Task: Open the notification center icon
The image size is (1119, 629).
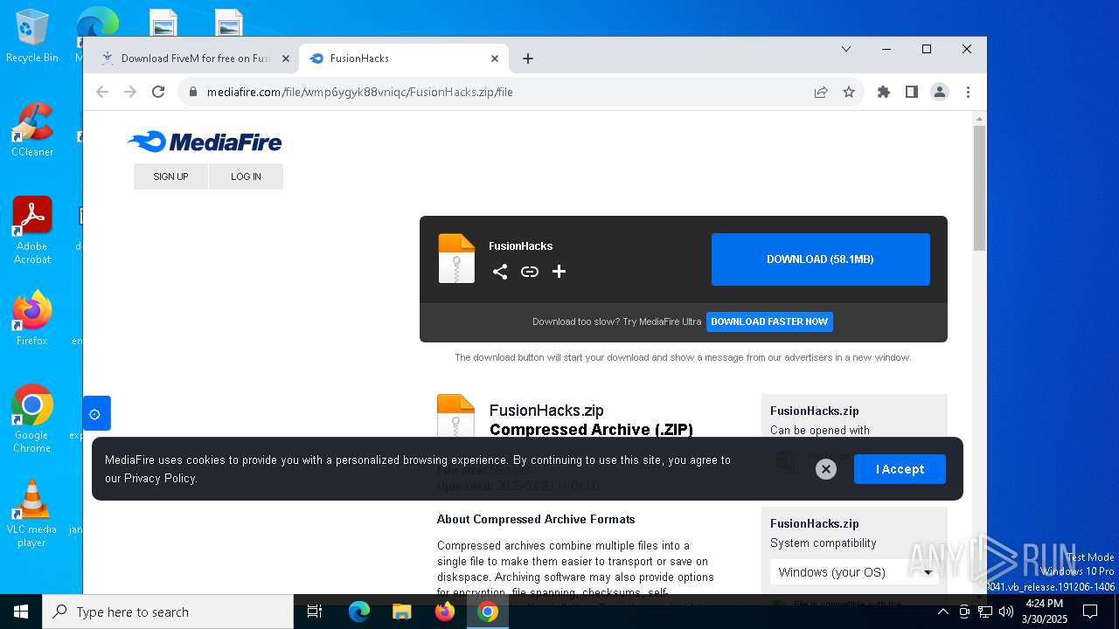Action: tap(1090, 612)
